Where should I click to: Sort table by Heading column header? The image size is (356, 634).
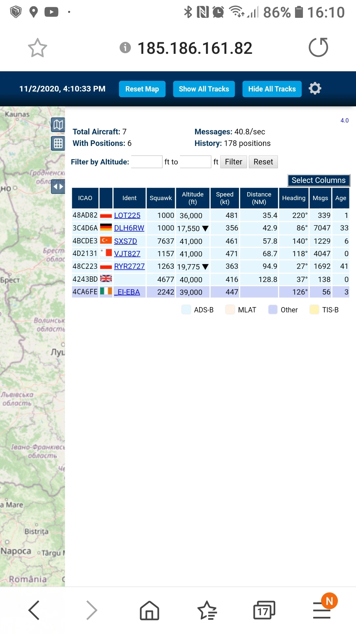294,198
